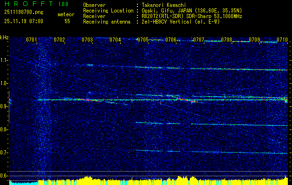The image size is (292, 185).
Task: Click the 0708 time marker
Action: pos(227,40)
